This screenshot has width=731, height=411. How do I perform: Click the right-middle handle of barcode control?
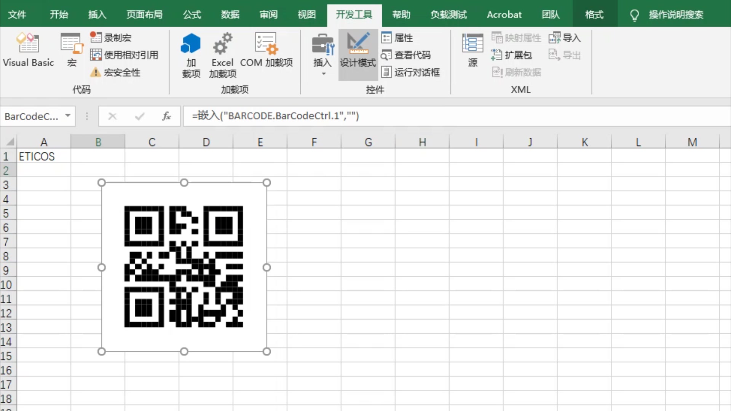click(267, 267)
